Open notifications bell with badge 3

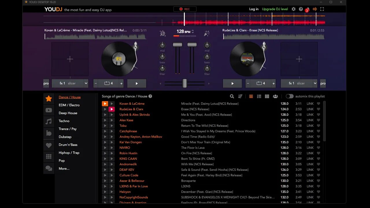308,9
